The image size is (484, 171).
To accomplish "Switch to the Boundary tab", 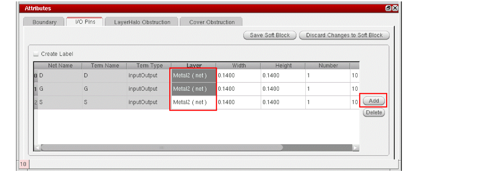I will [x=44, y=22].
